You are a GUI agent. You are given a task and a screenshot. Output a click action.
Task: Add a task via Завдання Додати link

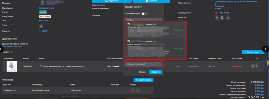tap(43, 31)
